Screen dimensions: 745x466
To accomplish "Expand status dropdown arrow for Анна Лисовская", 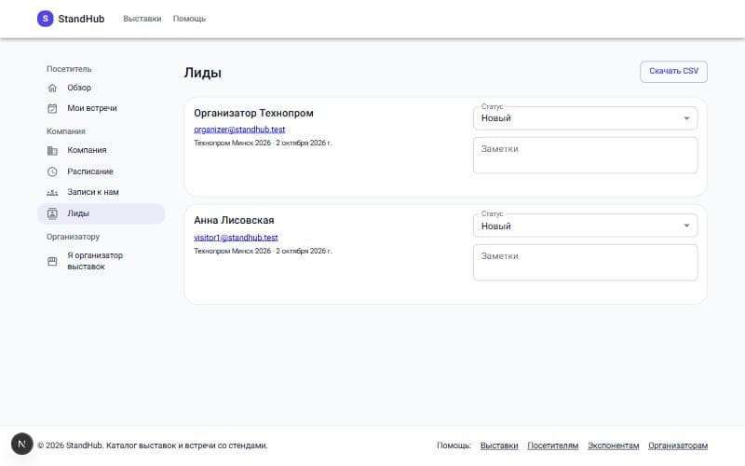I will pos(686,226).
